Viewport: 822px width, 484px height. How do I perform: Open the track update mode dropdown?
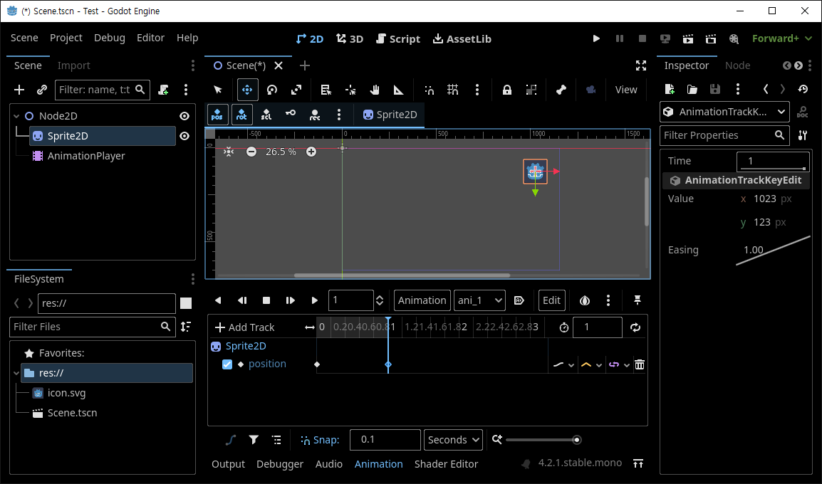click(x=563, y=364)
